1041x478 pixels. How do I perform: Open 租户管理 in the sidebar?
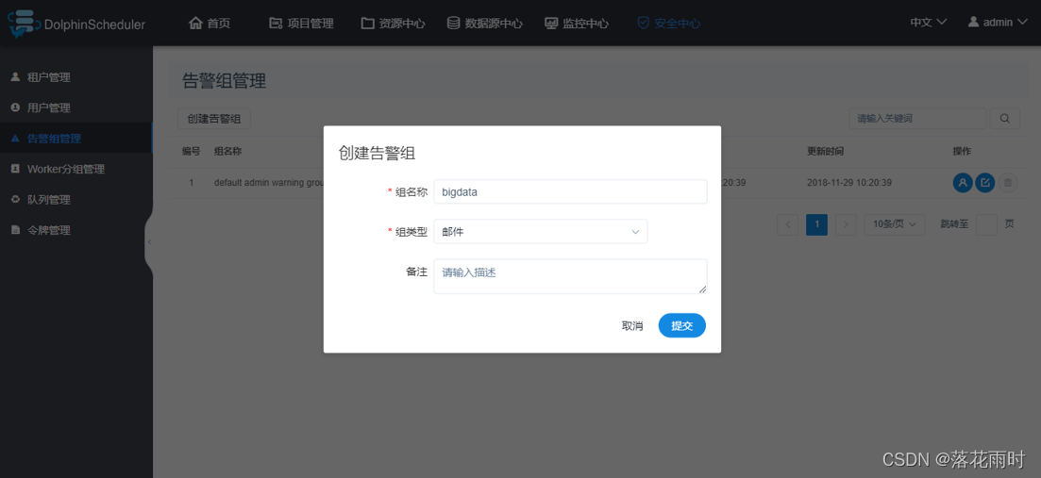tap(76, 77)
